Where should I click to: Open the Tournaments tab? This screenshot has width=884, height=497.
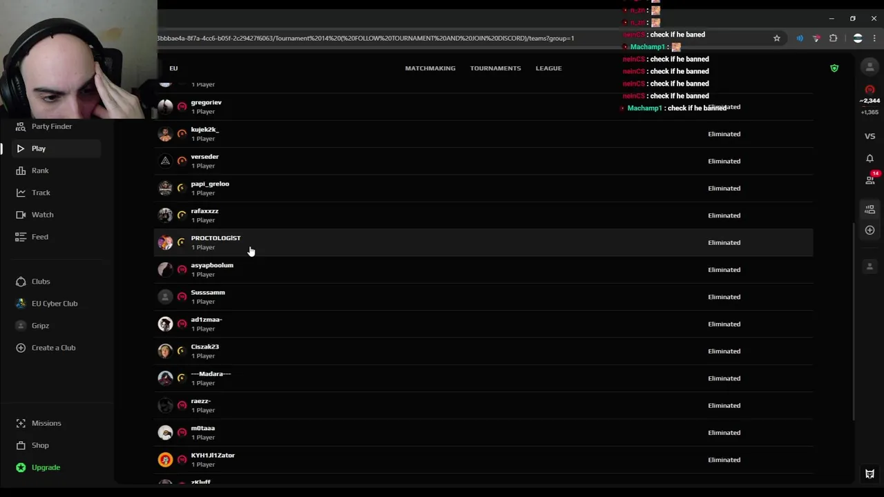point(495,68)
